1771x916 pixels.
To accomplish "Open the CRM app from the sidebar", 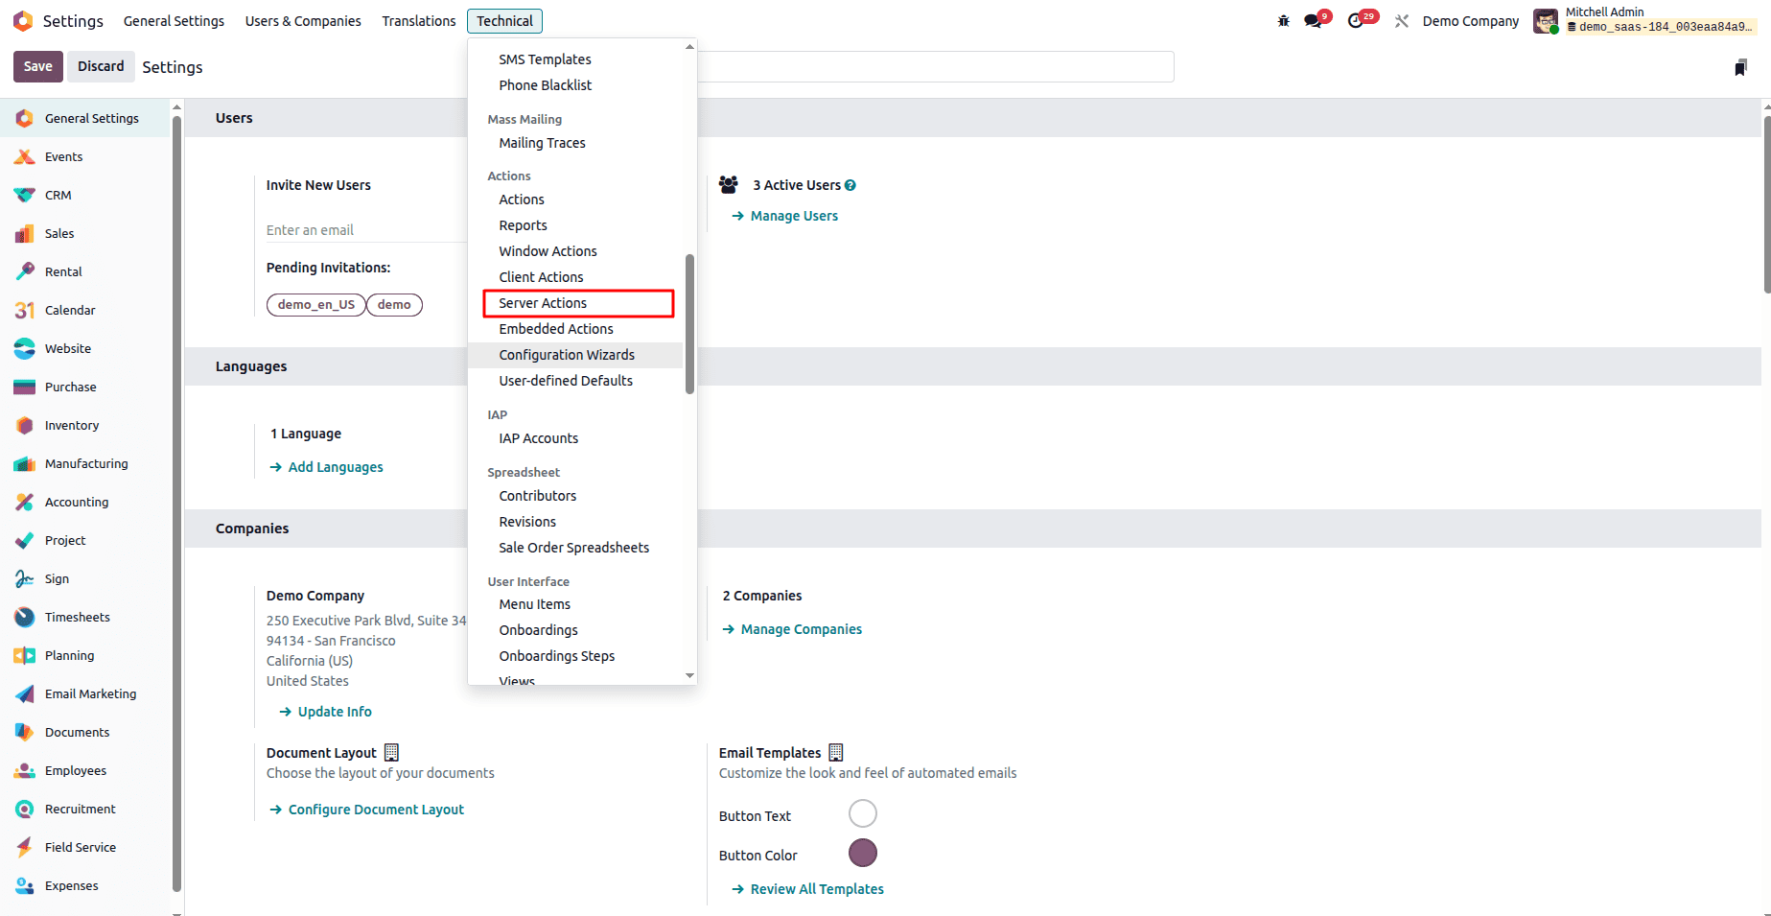I will [x=57, y=195].
